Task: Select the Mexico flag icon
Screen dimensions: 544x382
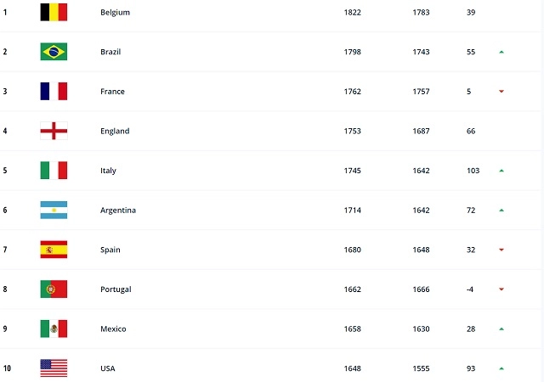Action: point(54,329)
